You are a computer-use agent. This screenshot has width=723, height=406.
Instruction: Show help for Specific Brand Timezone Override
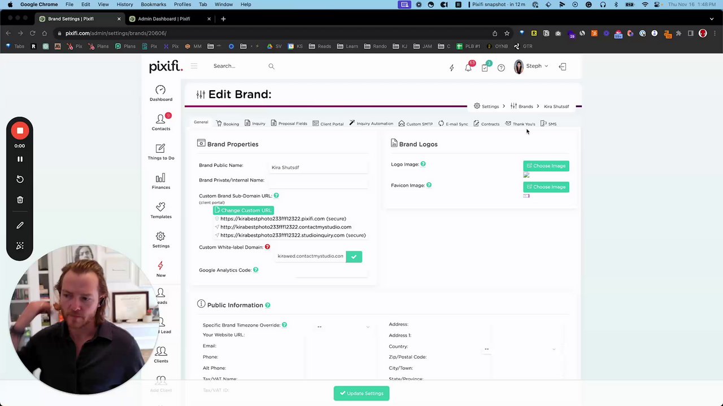284,325
